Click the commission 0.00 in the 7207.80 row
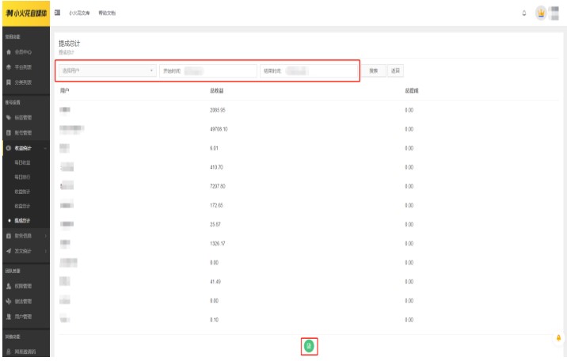Viewport: 567px width, 361px height. pyautogui.click(x=409, y=187)
